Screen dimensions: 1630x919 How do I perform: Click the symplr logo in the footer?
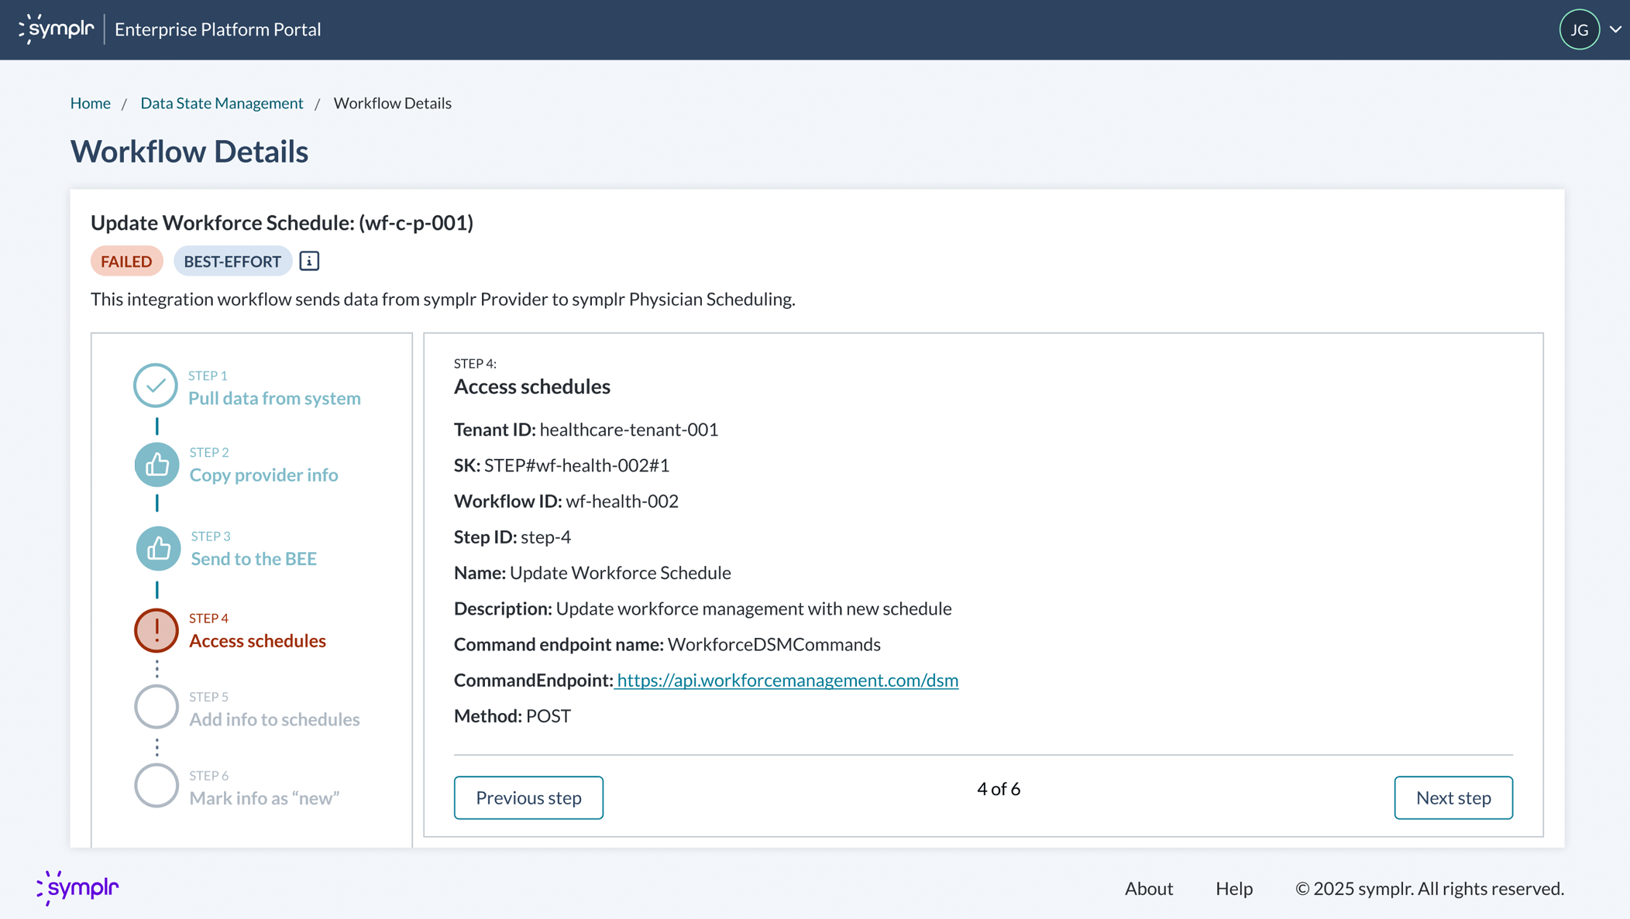pos(77,888)
